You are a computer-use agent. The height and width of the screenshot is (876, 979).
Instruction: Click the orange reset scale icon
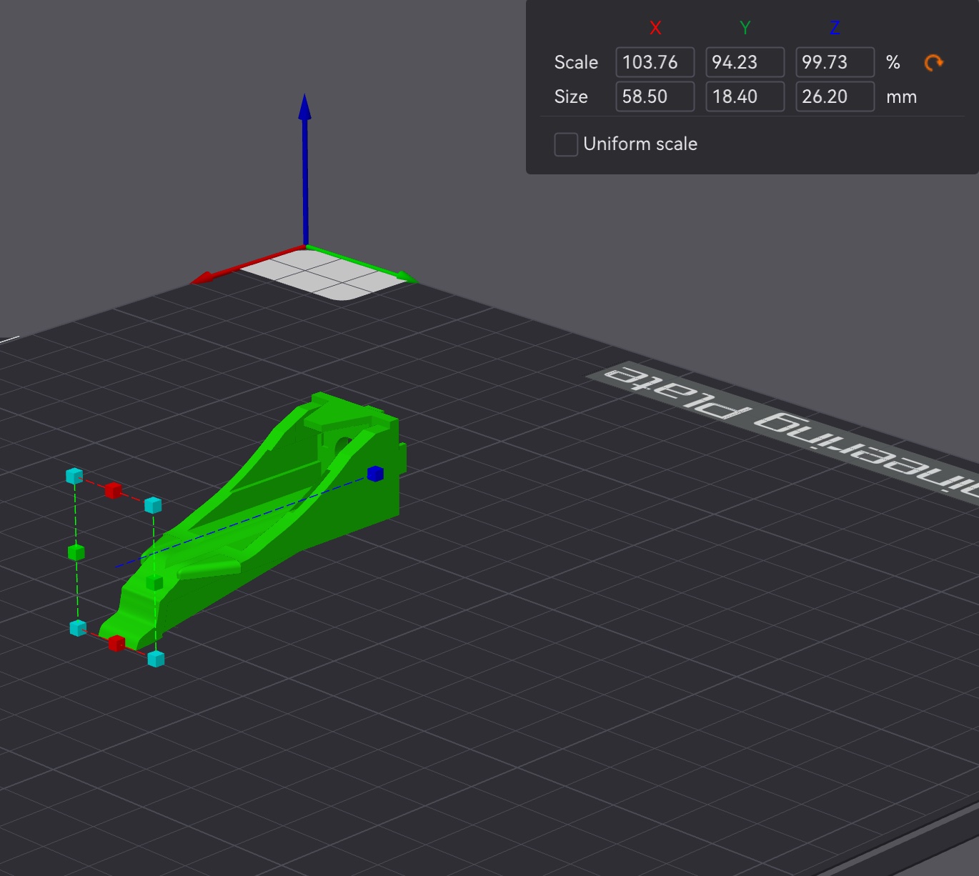coord(933,63)
